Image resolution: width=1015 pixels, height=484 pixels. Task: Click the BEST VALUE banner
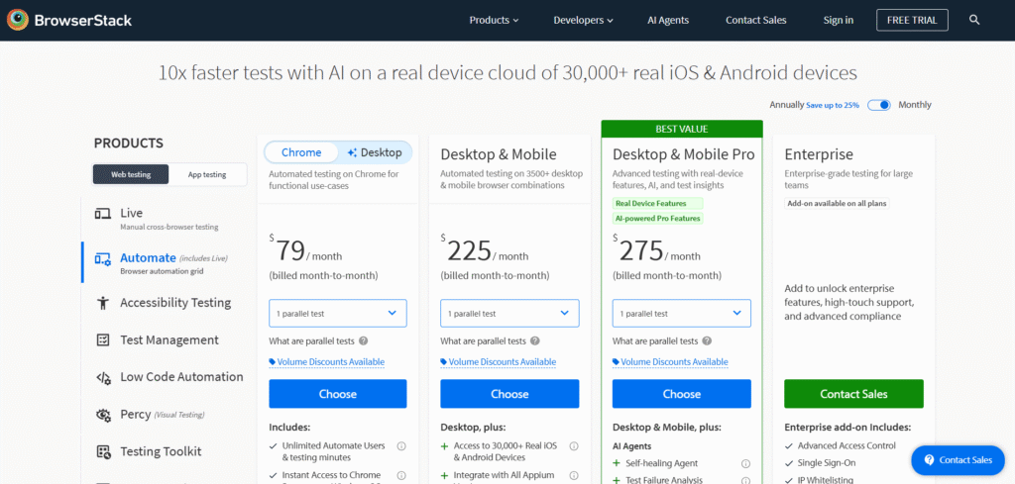tap(682, 129)
